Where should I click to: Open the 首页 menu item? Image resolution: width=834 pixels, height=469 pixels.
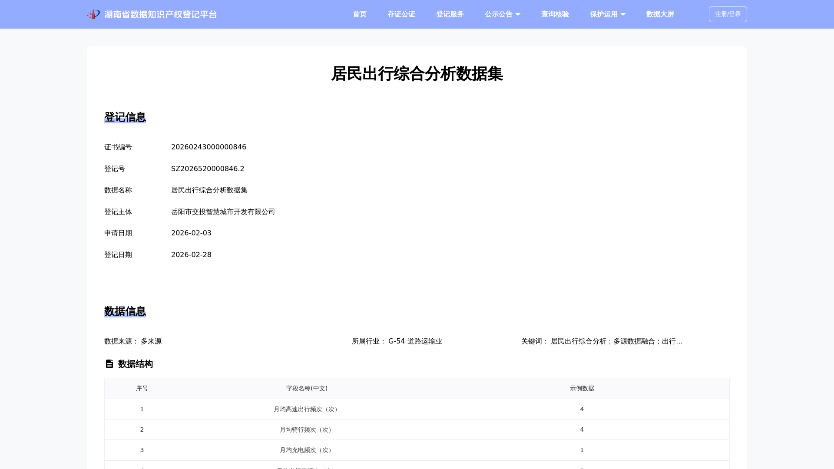(360, 14)
